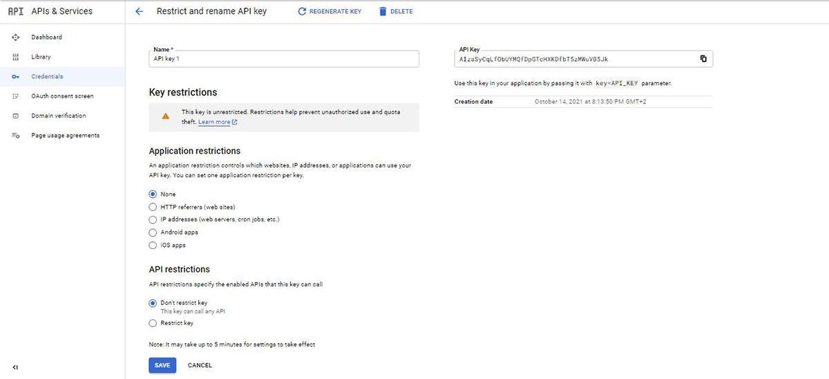
Task: Click the Cancel button
Action: point(200,365)
